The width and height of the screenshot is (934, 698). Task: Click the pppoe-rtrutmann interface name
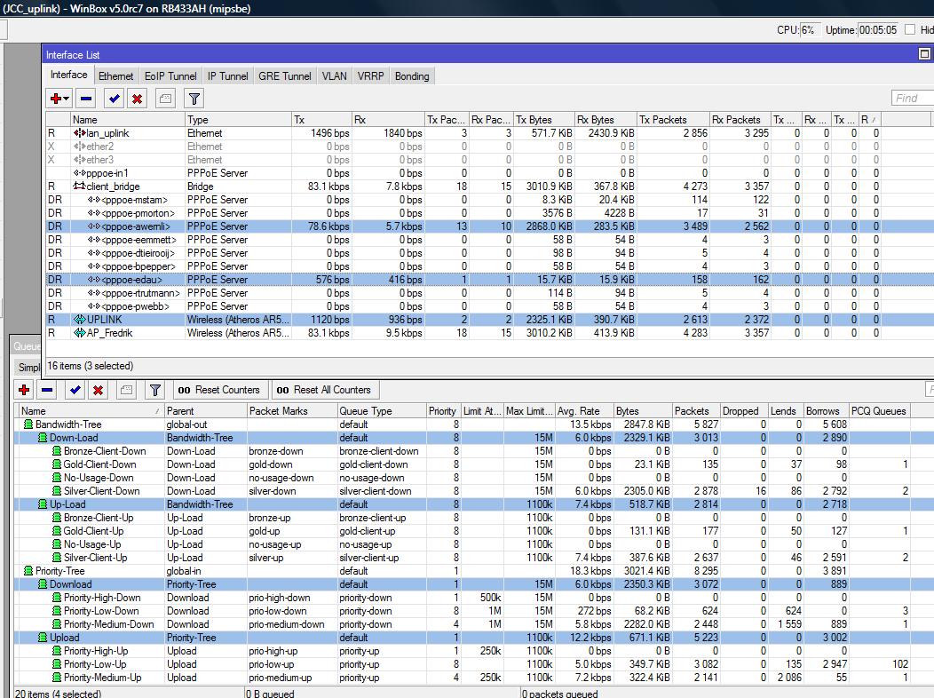(x=141, y=293)
